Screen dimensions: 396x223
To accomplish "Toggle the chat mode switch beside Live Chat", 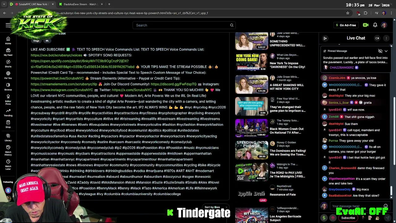I will (x=377, y=38).
